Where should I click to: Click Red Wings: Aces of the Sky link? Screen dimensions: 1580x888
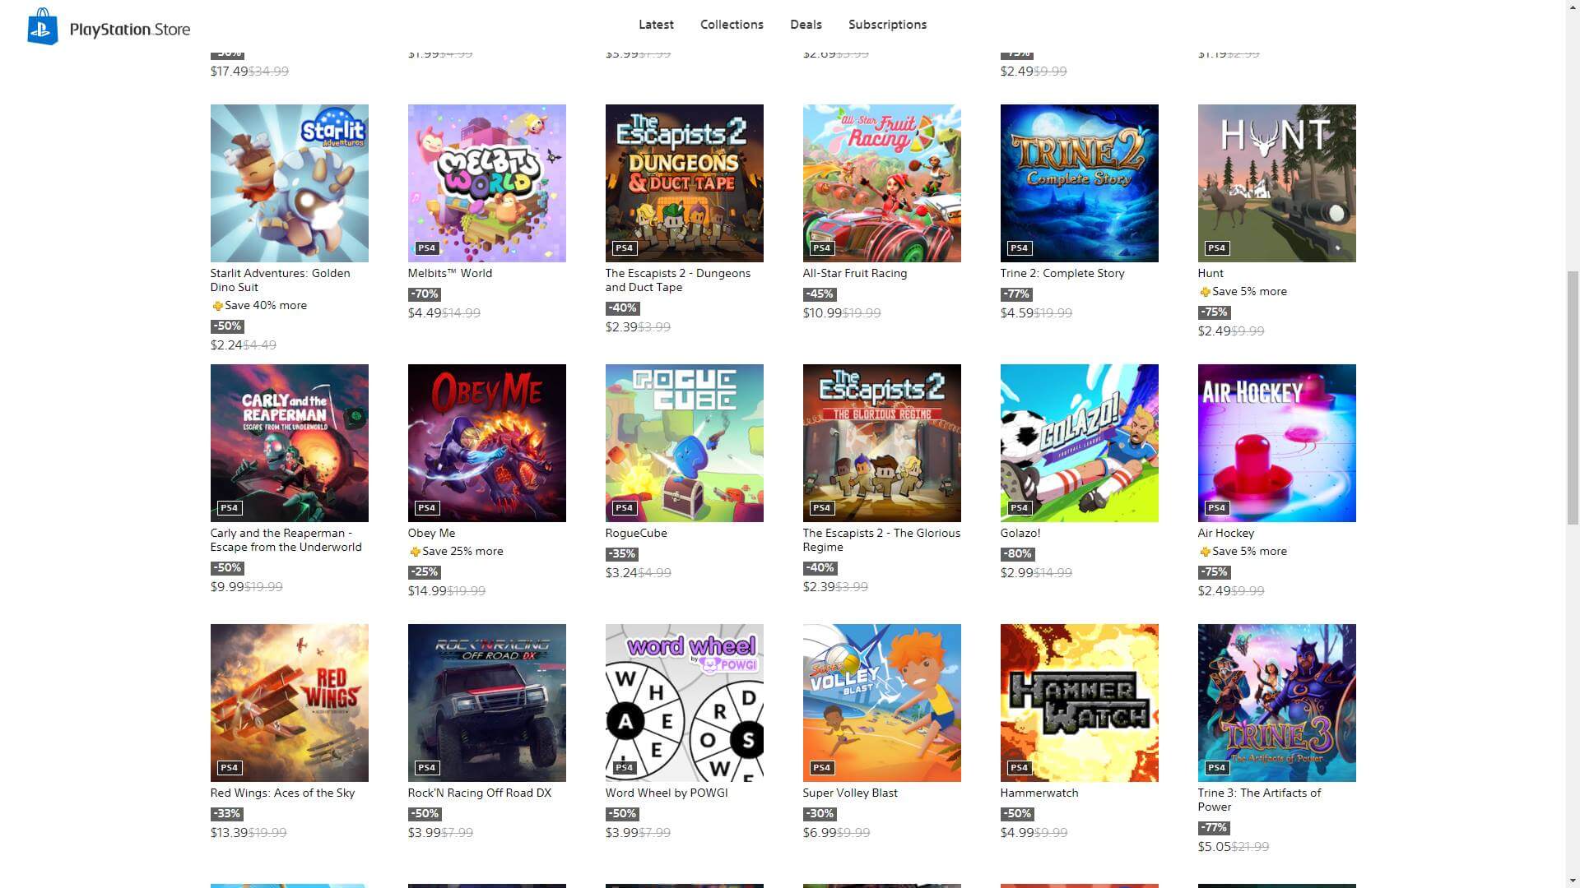pos(282,793)
